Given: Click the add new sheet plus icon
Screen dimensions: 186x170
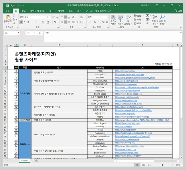Looking at the screenshot, I should click(37, 161).
